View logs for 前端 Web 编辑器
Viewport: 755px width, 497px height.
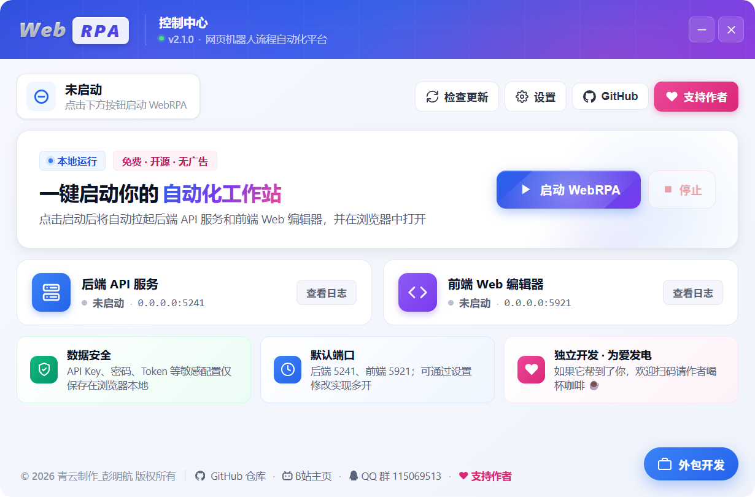click(693, 293)
